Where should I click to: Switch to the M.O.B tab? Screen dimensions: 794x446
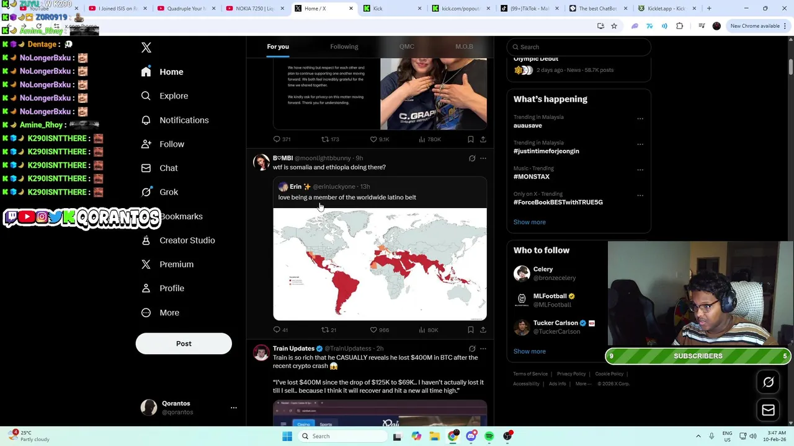464,46
